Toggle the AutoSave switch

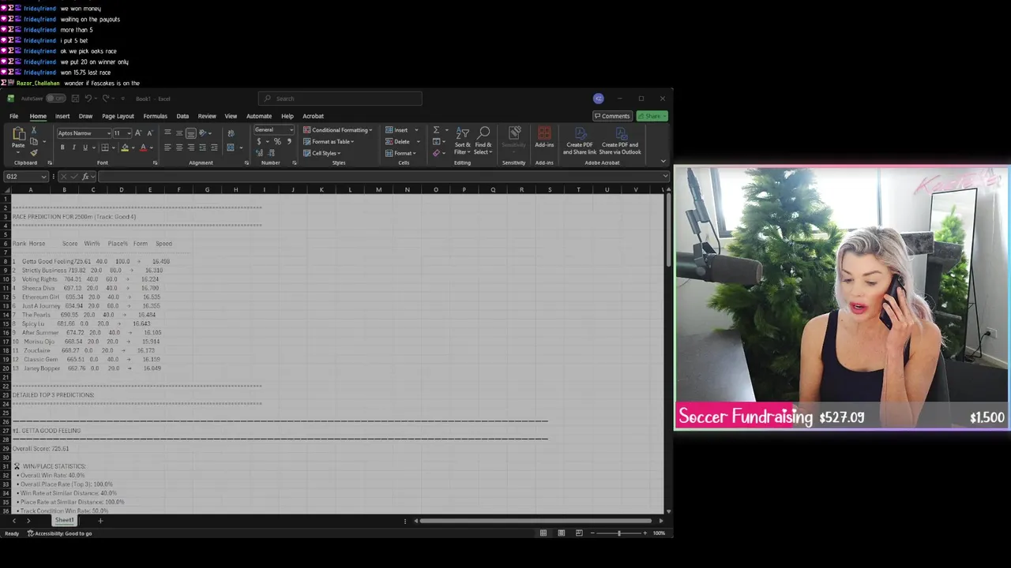click(x=54, y=99)
